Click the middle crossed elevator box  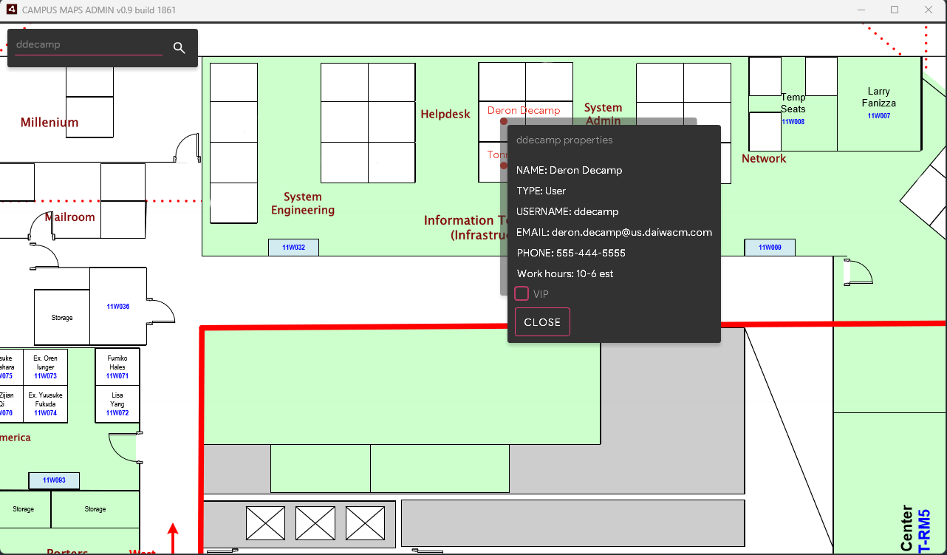click(x=315, y=523)
